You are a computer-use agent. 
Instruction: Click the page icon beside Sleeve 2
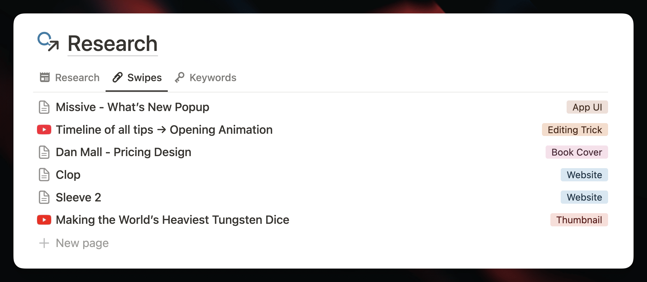tap(44, 197)
